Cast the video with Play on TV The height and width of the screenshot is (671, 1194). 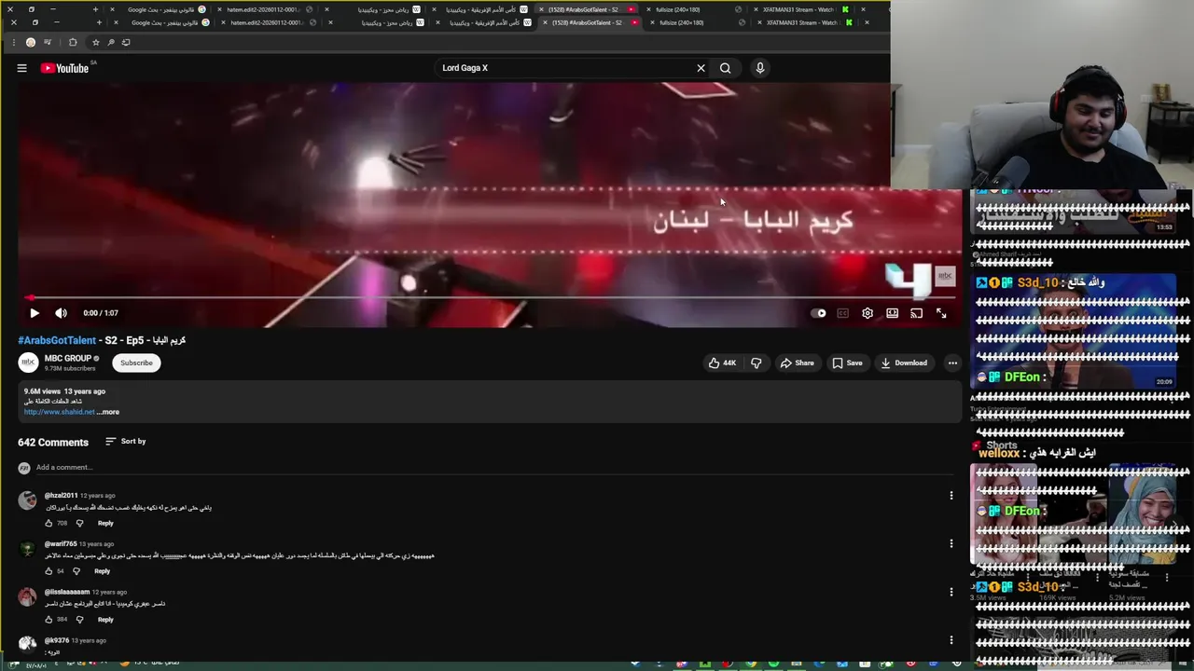916,313
